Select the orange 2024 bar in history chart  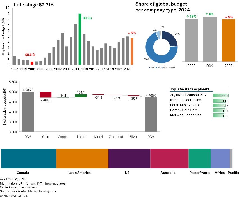[132, 51]
